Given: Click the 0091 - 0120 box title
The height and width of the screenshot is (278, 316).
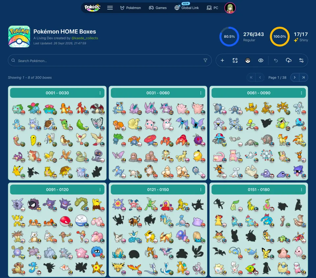Looking at the screenshot, I should [x=57, y=190].
